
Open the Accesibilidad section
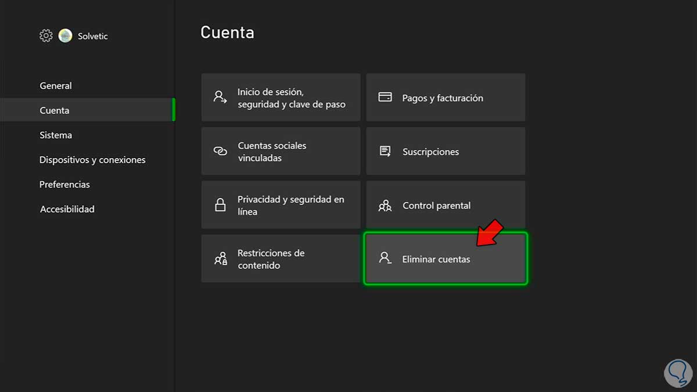(67, 209)
